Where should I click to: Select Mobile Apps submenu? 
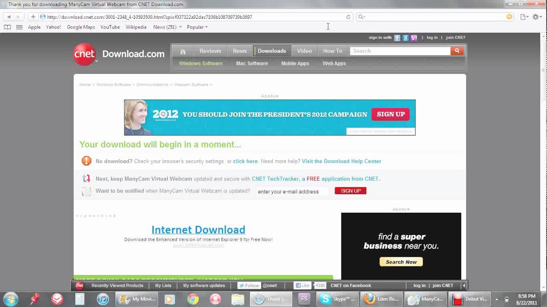pyautogui.click(x=295, y=63)
